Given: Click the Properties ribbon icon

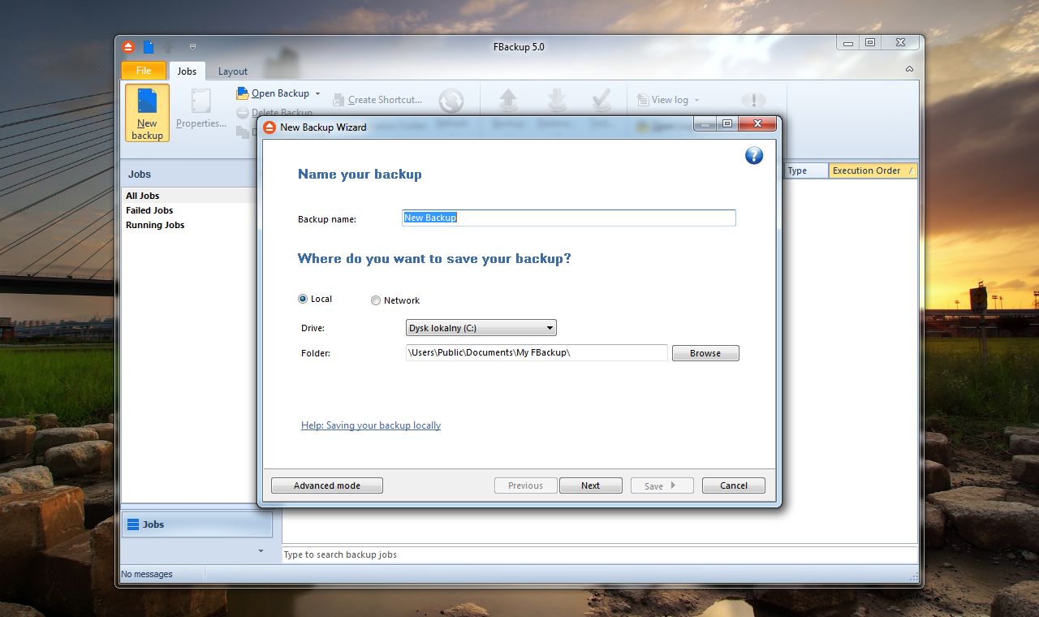Looking at the screenshot, I should (x=200, y=101).
